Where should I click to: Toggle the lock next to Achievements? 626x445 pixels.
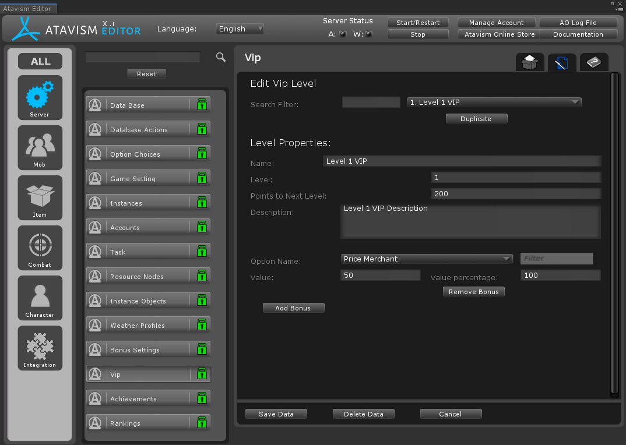pyautogui.click(x=202, y=398)
